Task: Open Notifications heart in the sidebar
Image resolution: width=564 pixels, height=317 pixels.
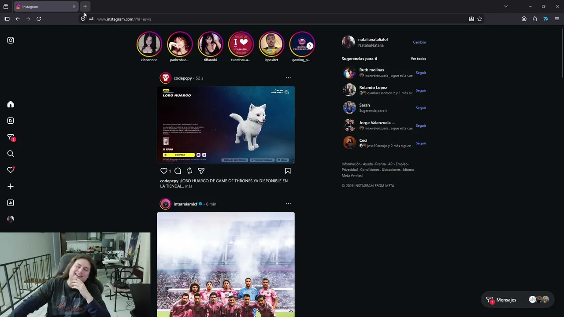Action: coord(11,170)
